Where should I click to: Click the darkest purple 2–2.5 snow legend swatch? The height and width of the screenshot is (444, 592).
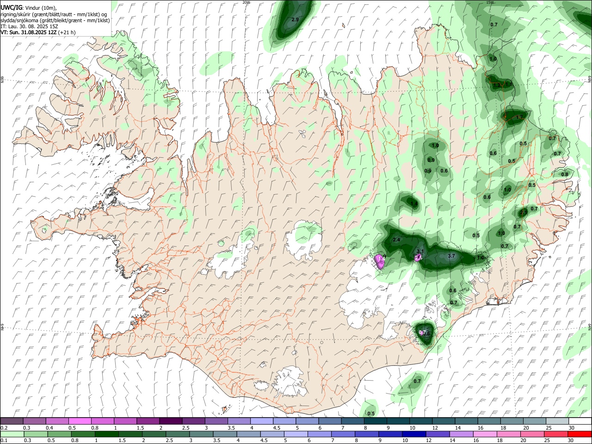(x=170, y=421)
